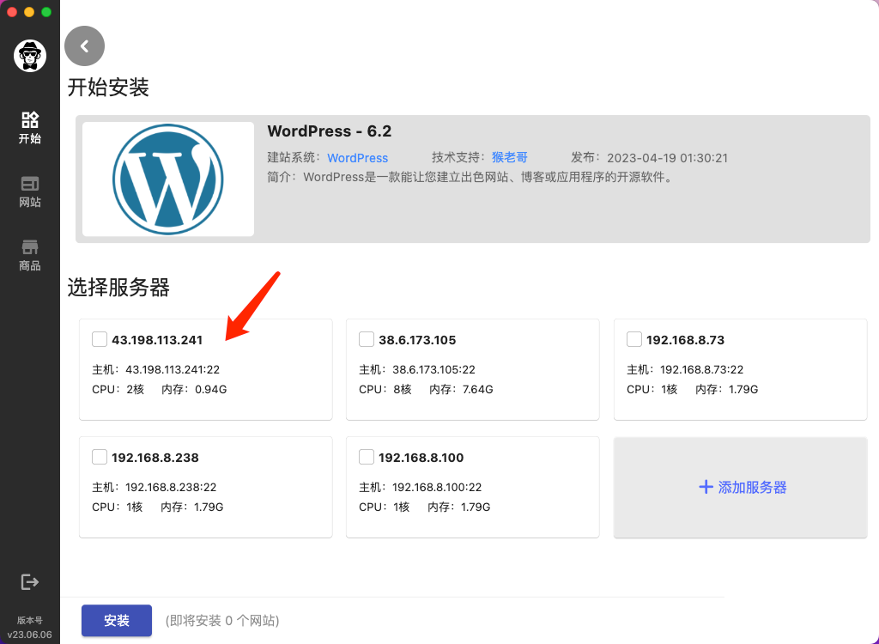The width and height of the screenshot is (879, 644).
Task: Click the 简介 WordPress description line
Action: tap(470, 177)
